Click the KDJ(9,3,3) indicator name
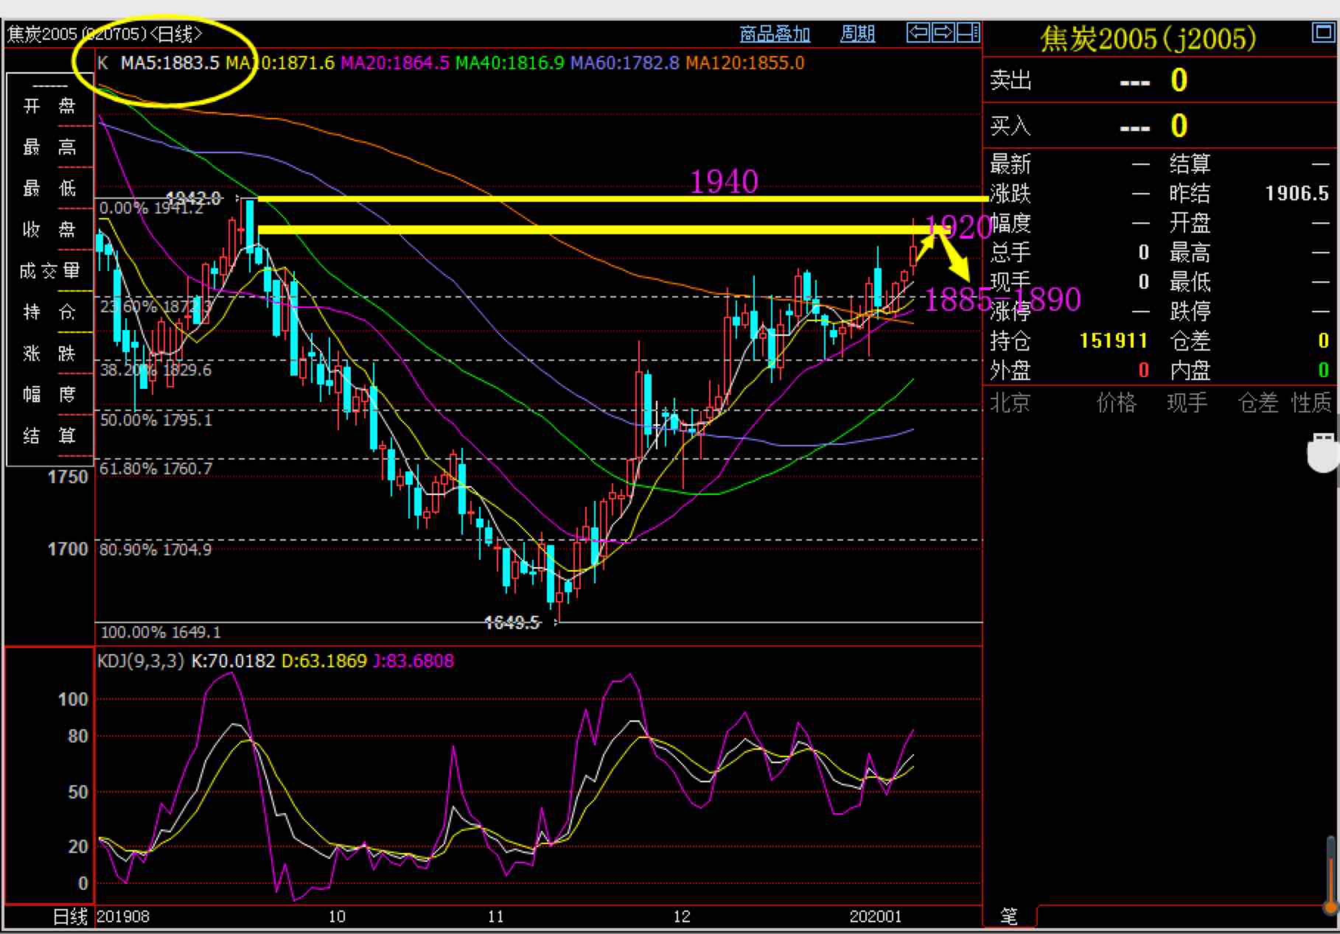Viewport: 1340px width, 934px height. pos(141,661)
